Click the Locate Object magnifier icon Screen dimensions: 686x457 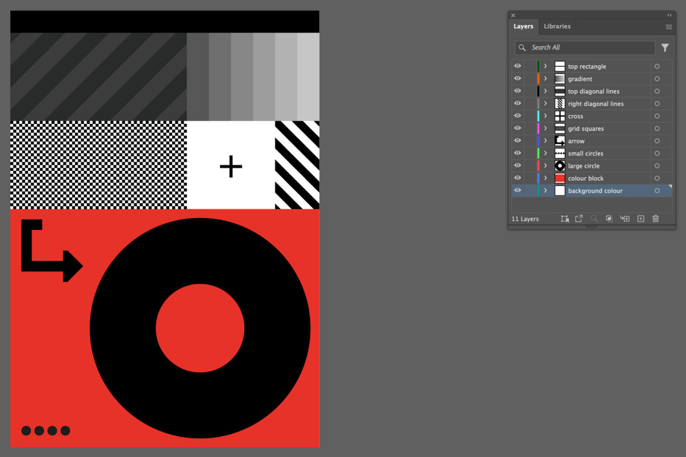pyautogui.click(x=594, y=219)
